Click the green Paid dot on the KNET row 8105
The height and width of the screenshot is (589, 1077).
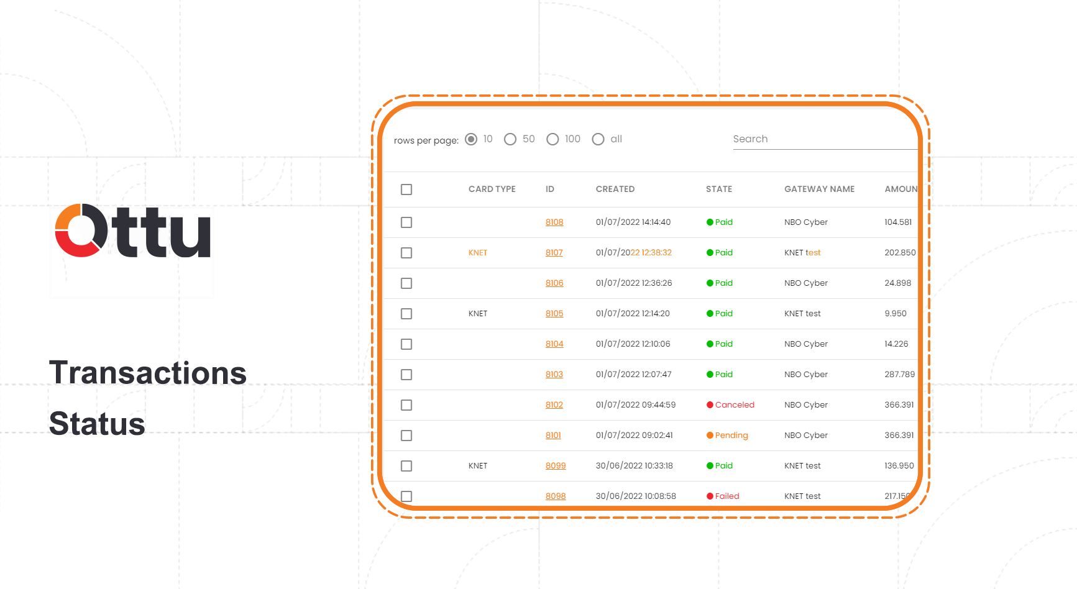tap(710, 313)
